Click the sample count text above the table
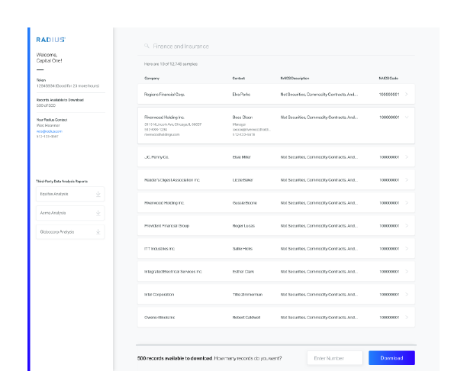The height and width of the screenshot is (371, 467). 171,64
